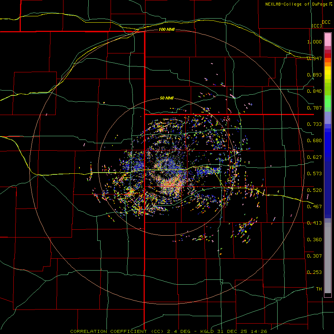The image size is (334, 334).
Task: Click the gray segment of the color bar
Action: pyautogui.click(x=328, y=258)
